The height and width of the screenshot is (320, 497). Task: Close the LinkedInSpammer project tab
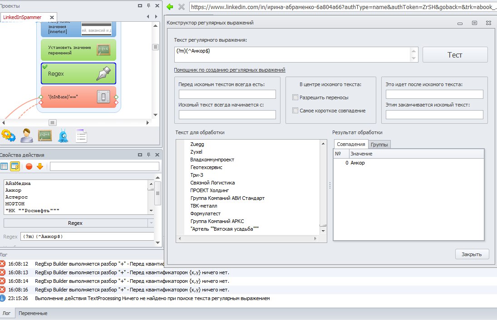coord(52,17)
